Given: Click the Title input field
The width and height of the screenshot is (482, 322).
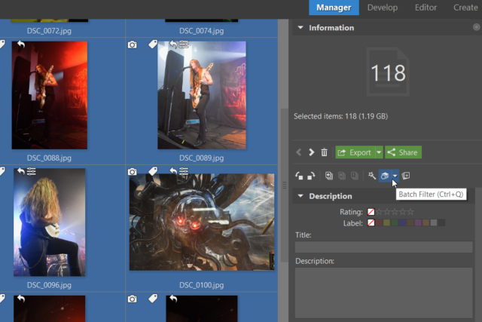Looking at the screenshot, I should click(383, 247).
